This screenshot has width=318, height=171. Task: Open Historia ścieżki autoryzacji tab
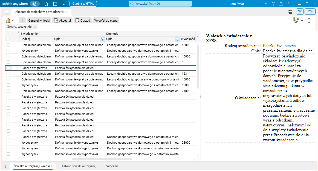[79, 166]
